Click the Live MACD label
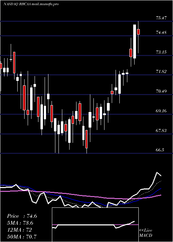 pyautogui.click(x=146, y=233)
